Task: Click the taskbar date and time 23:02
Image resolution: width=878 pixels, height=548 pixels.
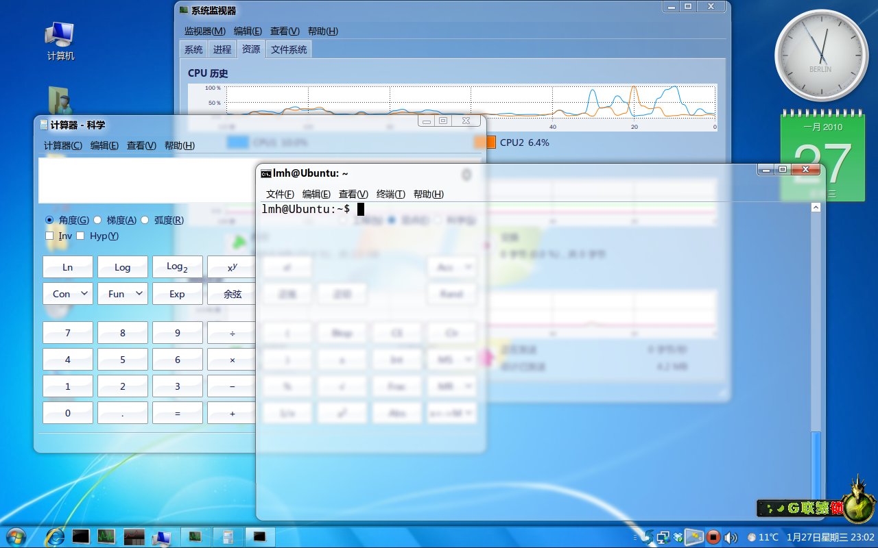Action: [x=831, y=537]
